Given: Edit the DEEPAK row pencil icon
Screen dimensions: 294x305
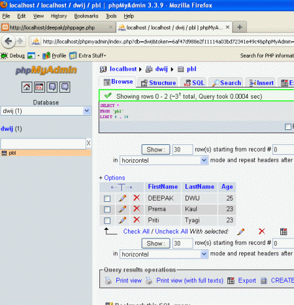Looking at the screenshot, I should (x=122, y=198).
